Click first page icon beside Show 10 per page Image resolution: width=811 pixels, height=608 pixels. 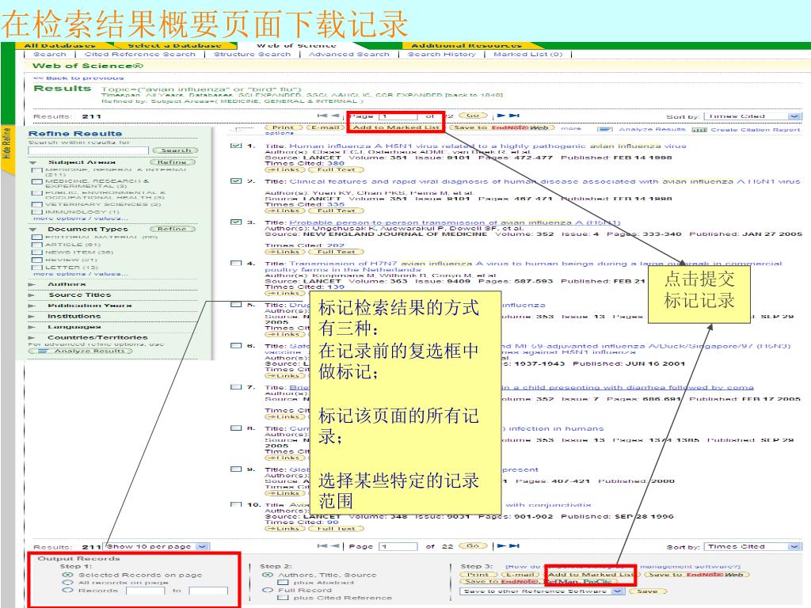(322, 545)
